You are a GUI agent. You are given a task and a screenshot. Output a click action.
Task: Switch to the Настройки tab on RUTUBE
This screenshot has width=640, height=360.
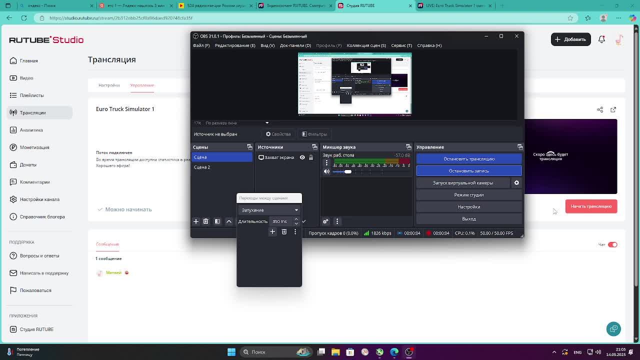pos(109,85)
